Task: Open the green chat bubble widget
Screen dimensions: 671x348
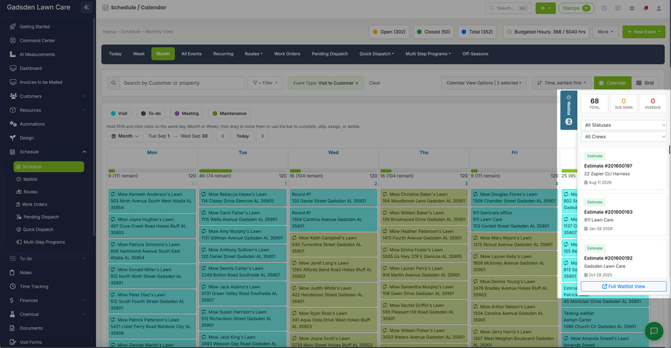Action: pos(653,331)
